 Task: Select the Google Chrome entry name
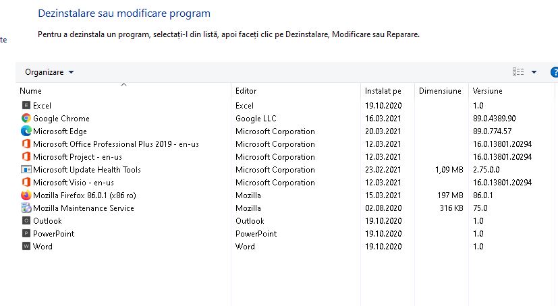pyautogui.click(x=61, y=119)
